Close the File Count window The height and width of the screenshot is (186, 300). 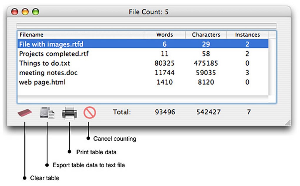(15, 12)
